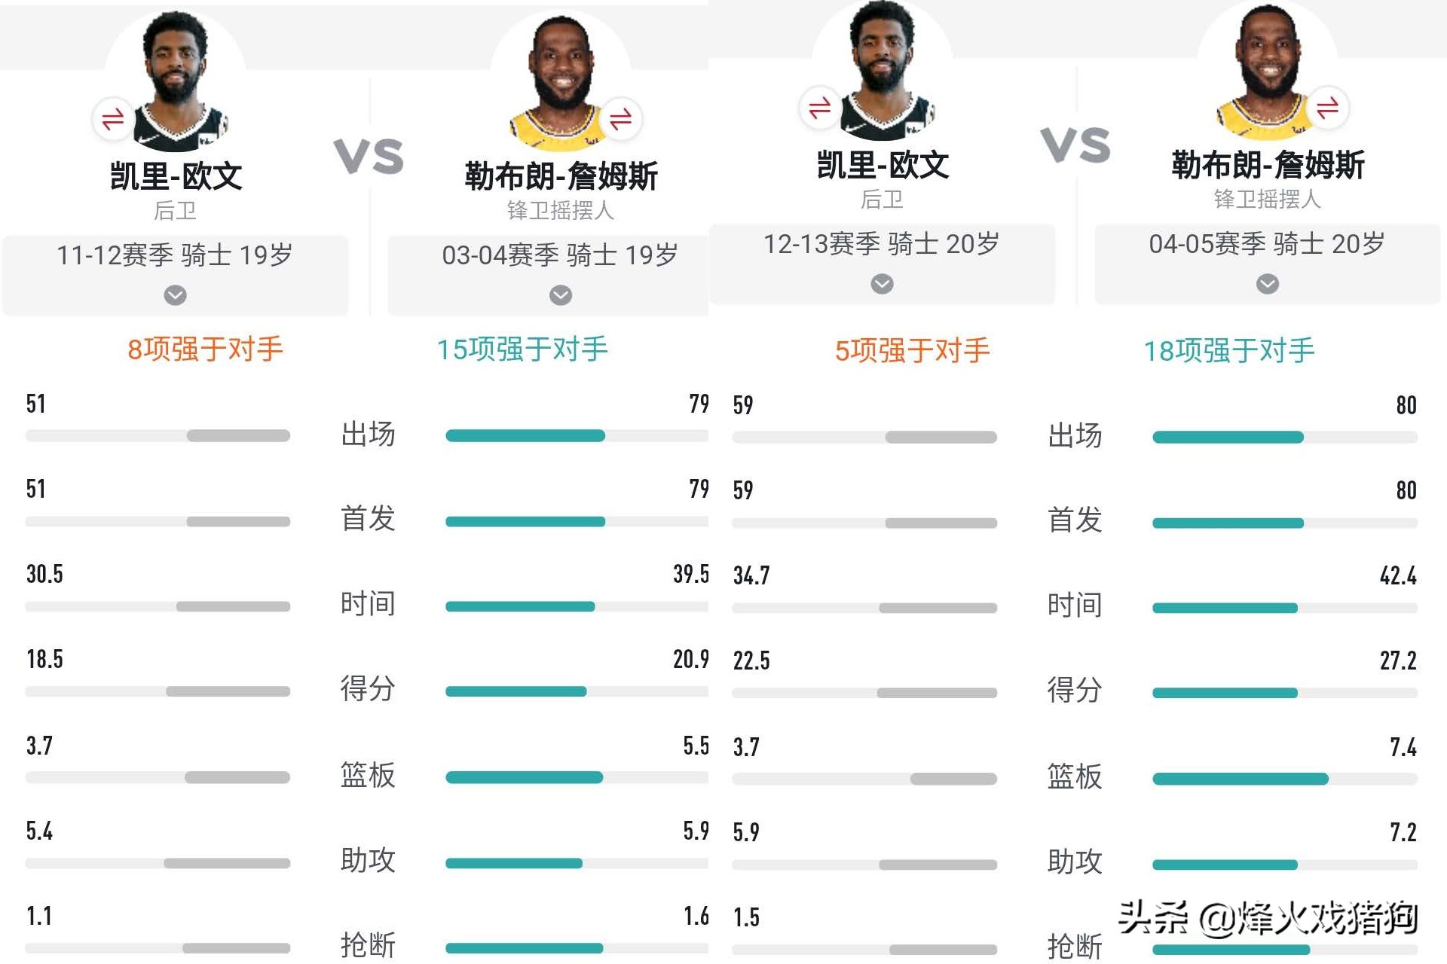Click the swap icon next to 04-05 LeBron James
This screenshot has width=1447, height=964.
pos(1328,108)
